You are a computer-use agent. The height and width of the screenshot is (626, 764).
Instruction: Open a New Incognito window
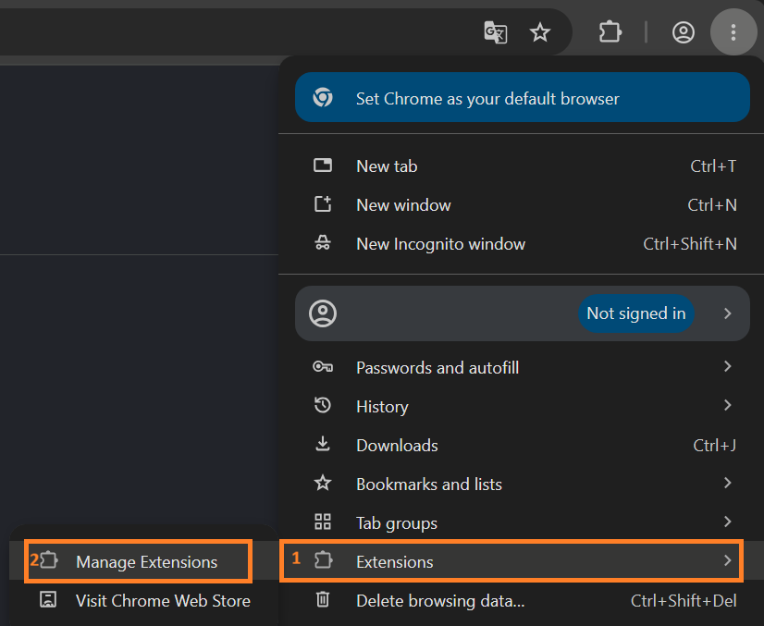coord(524,243)
